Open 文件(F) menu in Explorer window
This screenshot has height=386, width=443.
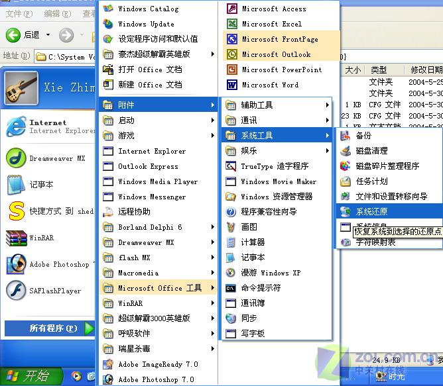[19, 13]
